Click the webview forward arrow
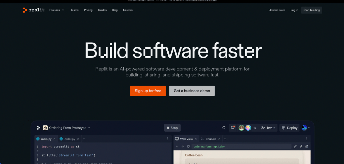Screen dimensions: 344x164 pos(183,146)
